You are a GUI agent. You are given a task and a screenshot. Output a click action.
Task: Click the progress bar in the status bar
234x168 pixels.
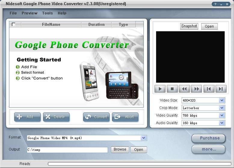point(139,164)
